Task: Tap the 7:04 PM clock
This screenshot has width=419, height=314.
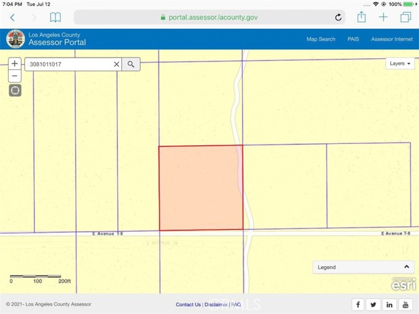Action: click(x=12, y=4)
